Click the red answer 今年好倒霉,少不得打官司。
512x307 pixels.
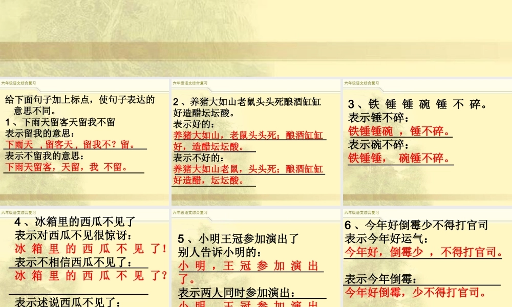(x=416, y=292)
